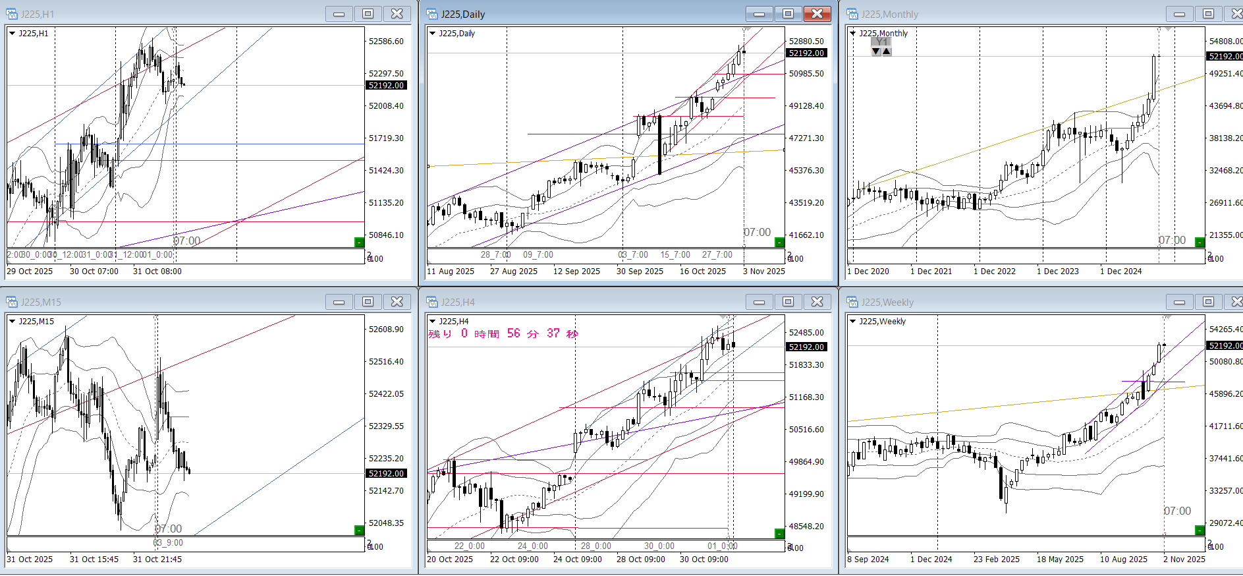Click the Y1 button in Monthly chart
Viewport: 1243px width, 576px height.
[x=881, y=42]
